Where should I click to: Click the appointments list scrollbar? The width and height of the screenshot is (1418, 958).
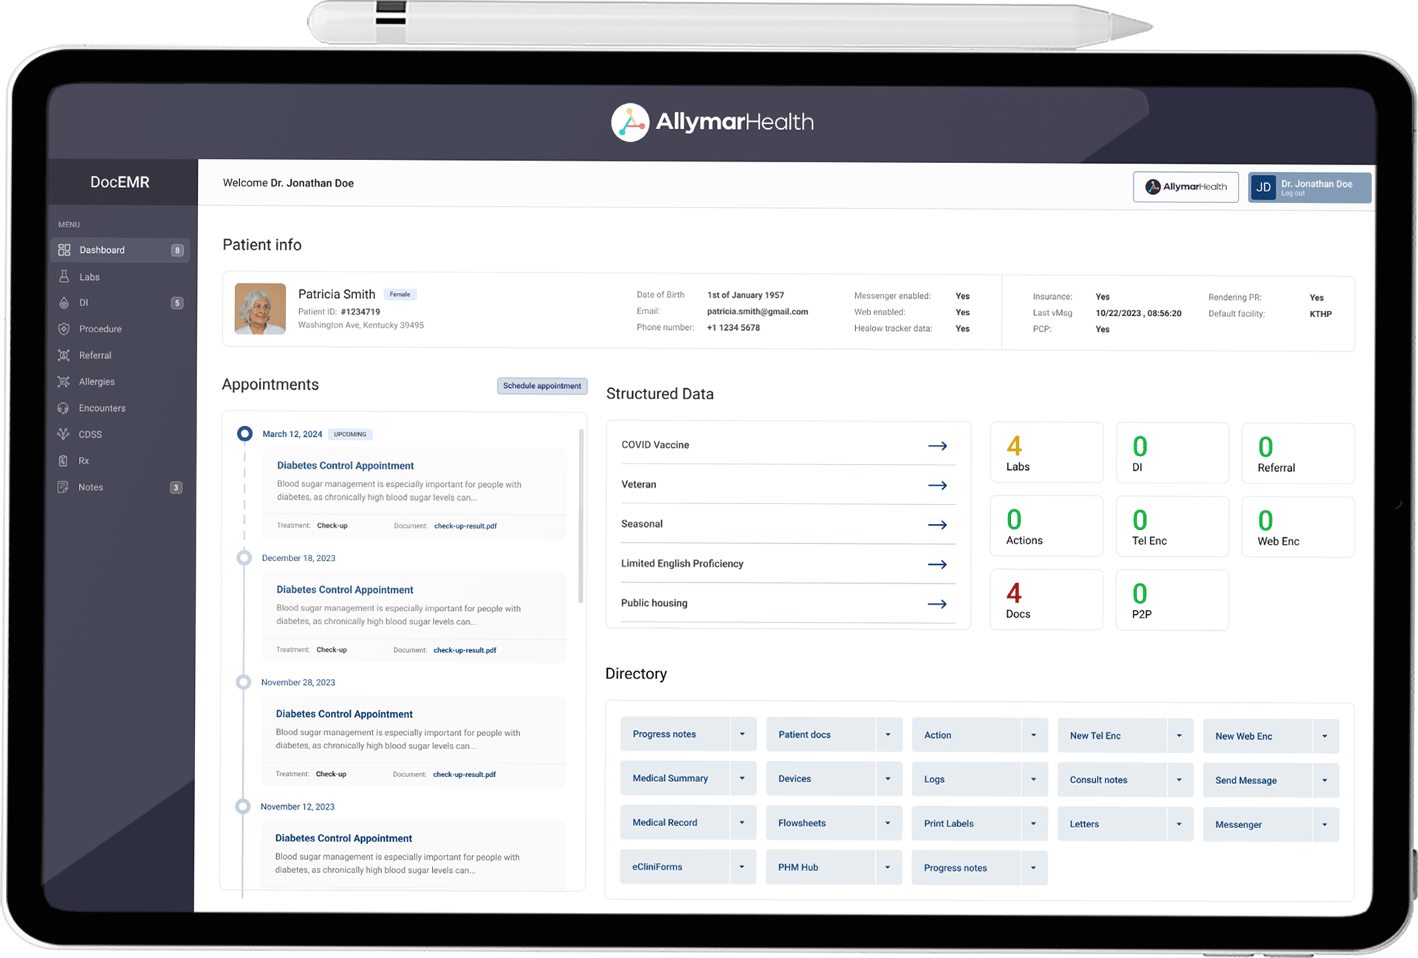pos(581,517)
